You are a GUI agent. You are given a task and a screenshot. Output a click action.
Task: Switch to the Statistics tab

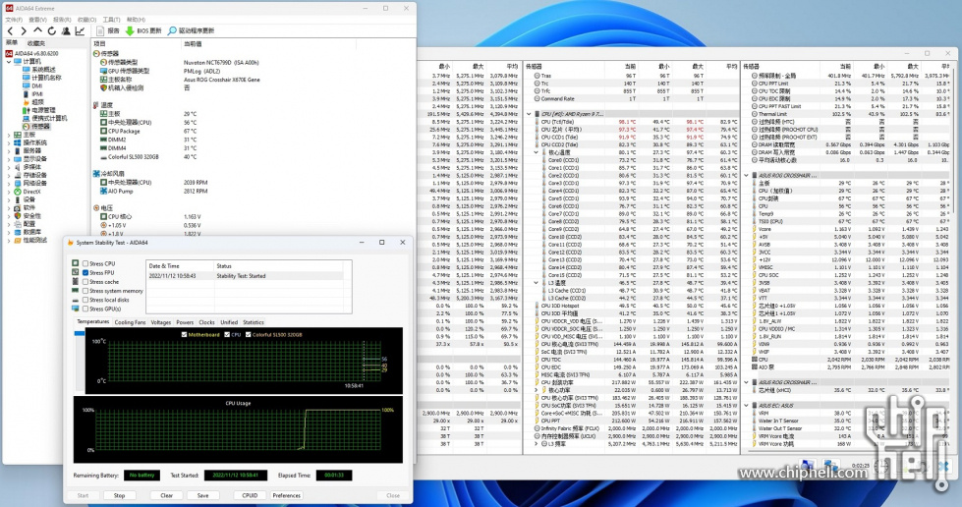[x=253, y=322]
